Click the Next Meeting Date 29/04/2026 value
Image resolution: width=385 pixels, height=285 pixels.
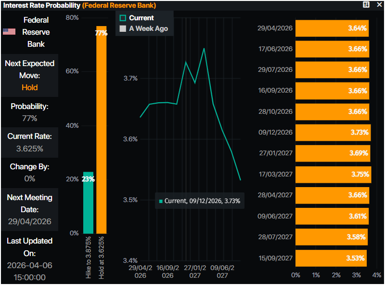tap(29, 222)
